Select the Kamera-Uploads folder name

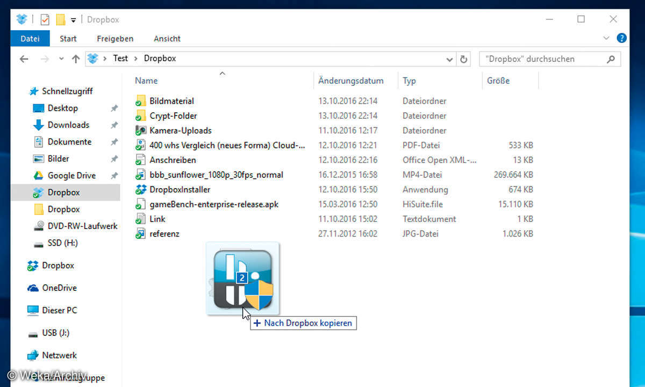[x=181, y=130]
